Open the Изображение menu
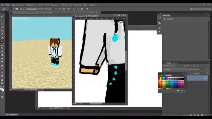 [31, 5]
